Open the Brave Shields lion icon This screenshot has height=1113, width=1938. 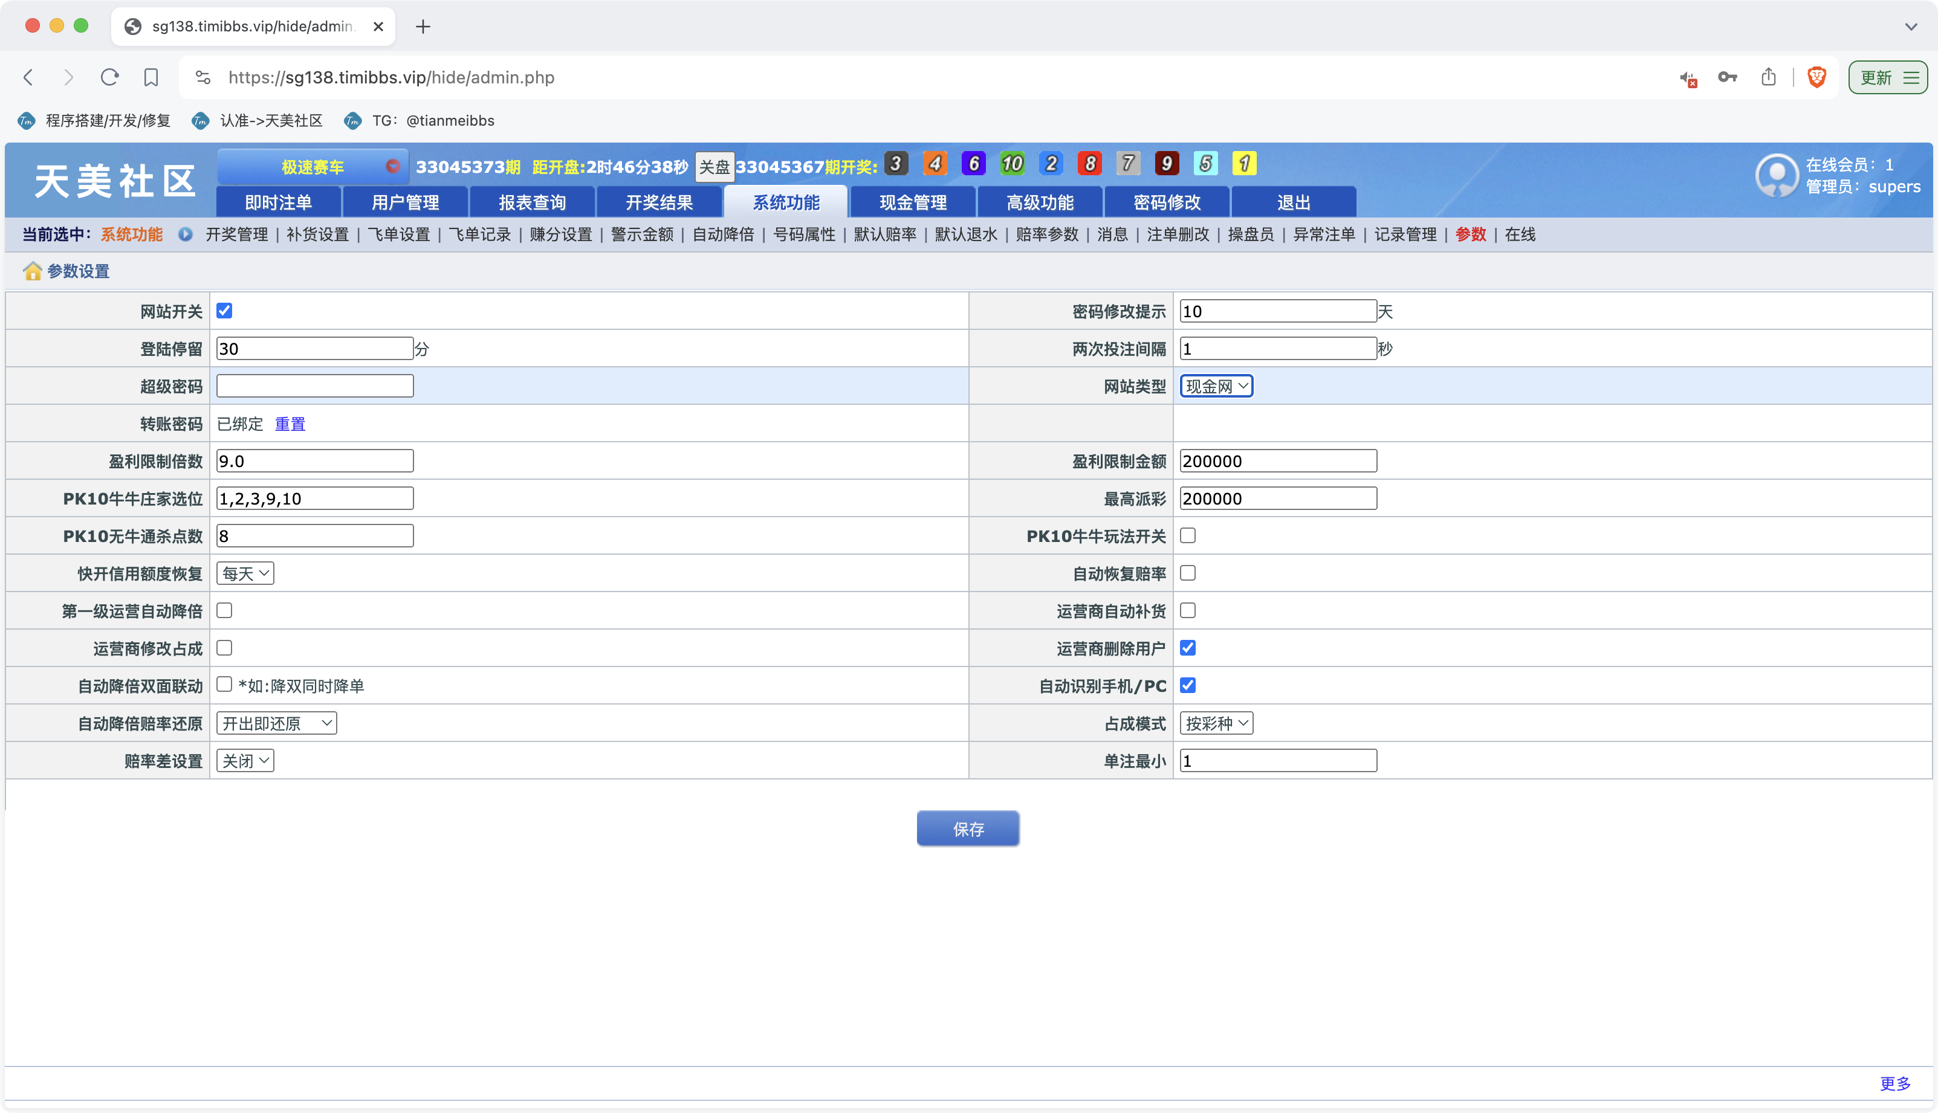pos(1816,77)
